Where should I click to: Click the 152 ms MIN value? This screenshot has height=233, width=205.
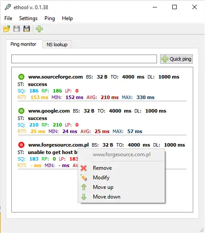(x=75, y=97)
